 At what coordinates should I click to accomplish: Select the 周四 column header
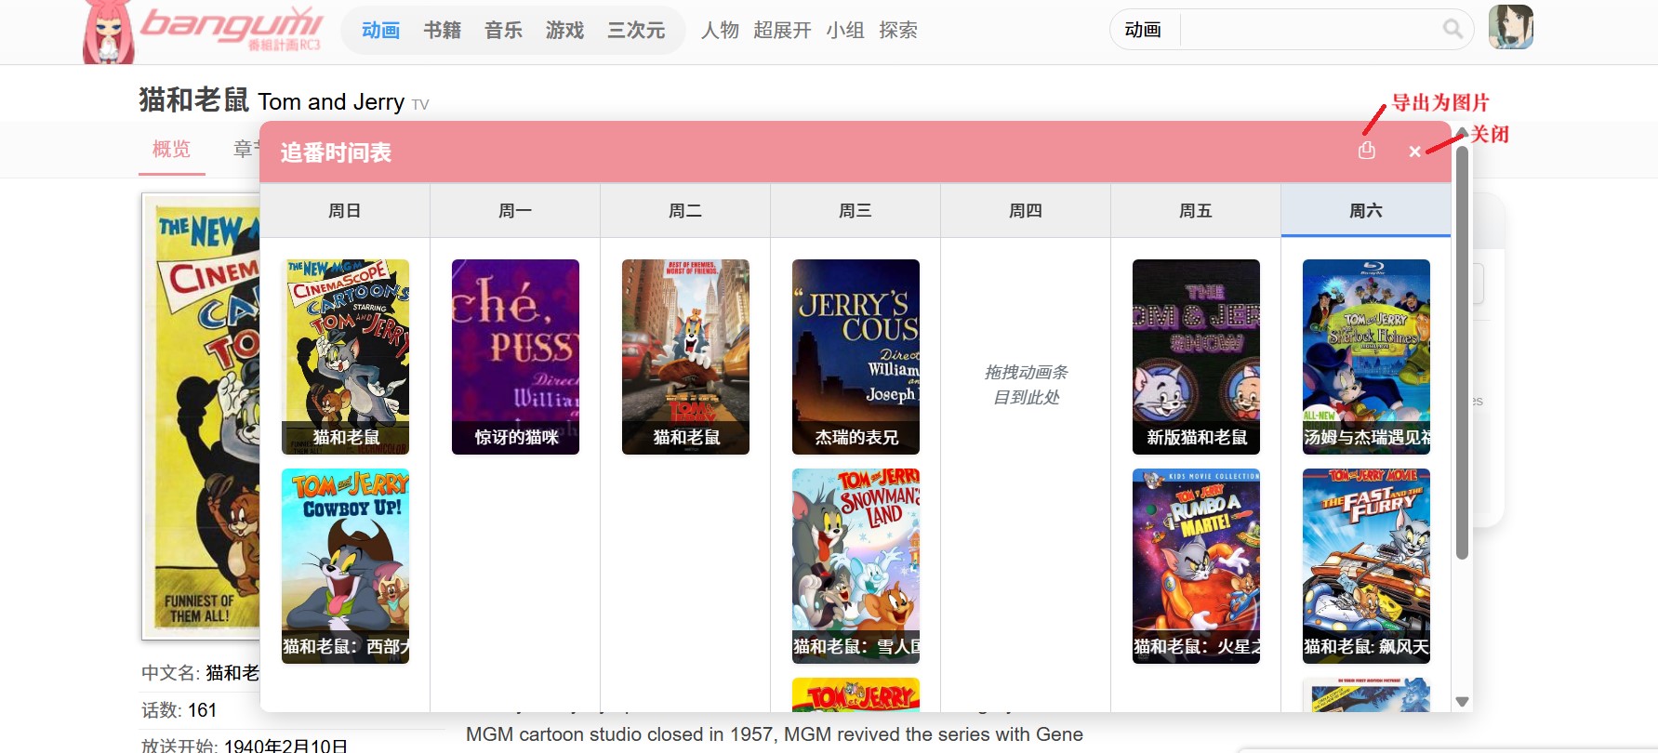(1026, 211)
